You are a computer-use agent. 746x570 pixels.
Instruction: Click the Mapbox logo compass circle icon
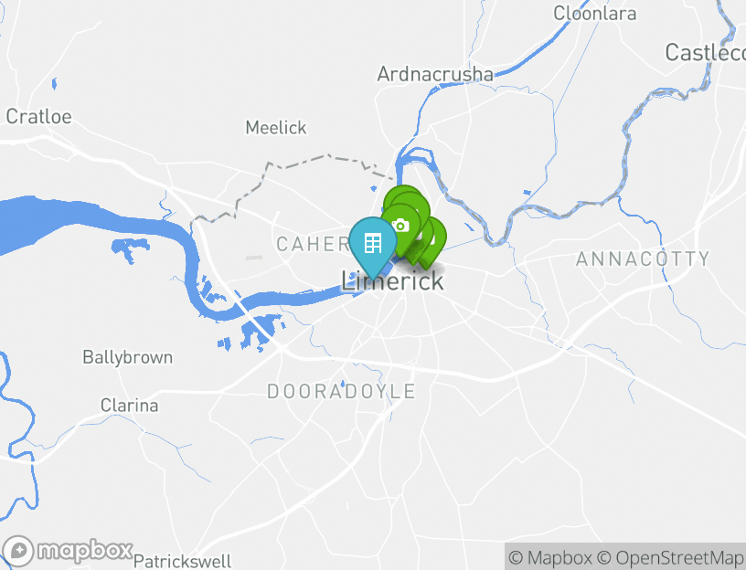click(18, 552)
